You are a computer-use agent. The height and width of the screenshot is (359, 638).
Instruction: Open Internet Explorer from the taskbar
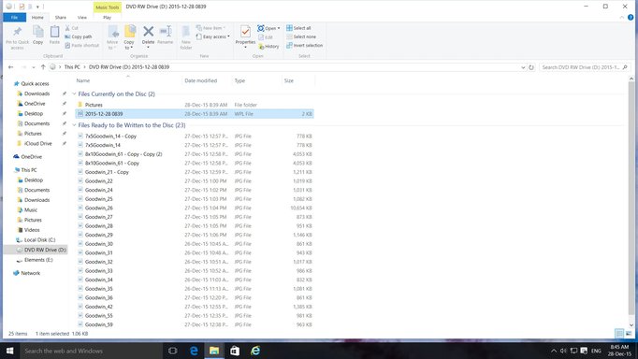pyautogui.click(x=255, y=351)
